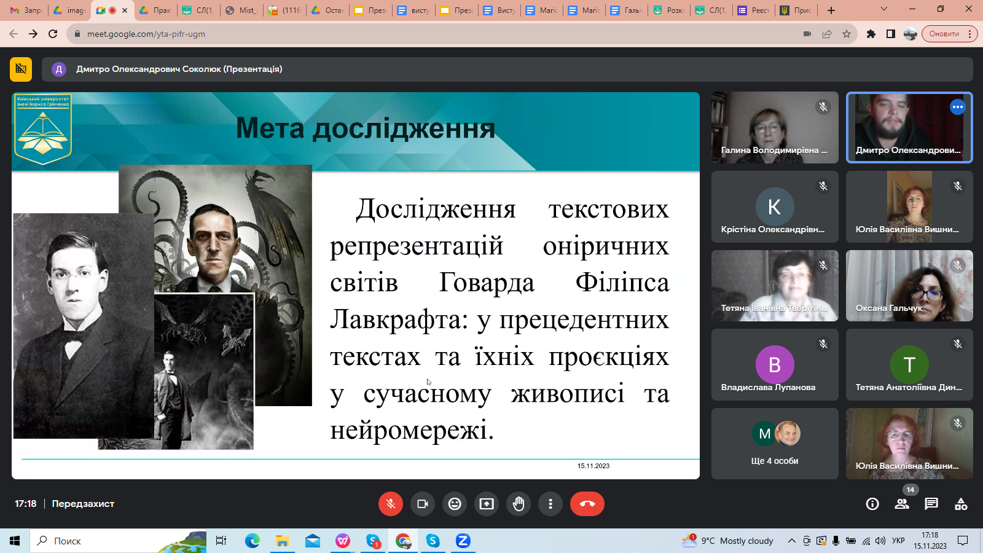Bookmark this page with the star icon

pyautogui.click(x=847, y=34)
